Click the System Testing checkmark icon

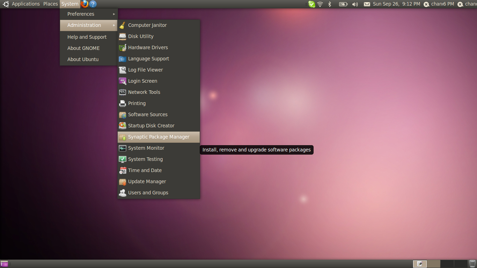[x=122, y=159]
